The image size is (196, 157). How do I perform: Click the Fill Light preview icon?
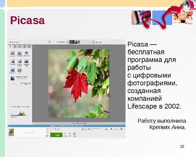[12, 79]
